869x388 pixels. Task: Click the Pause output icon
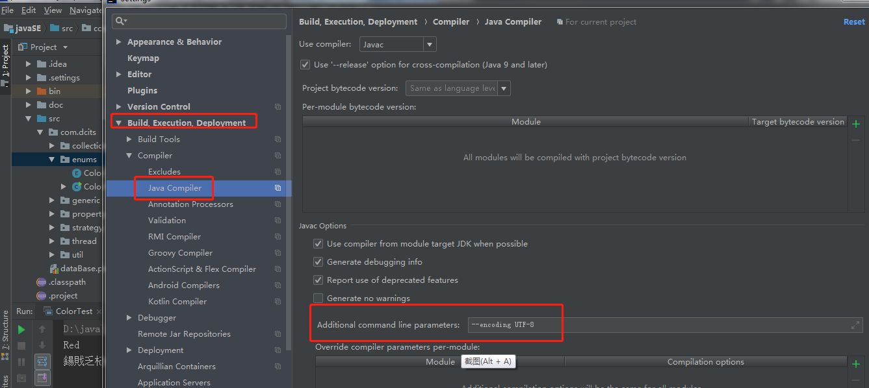click(x=21, y=361)
